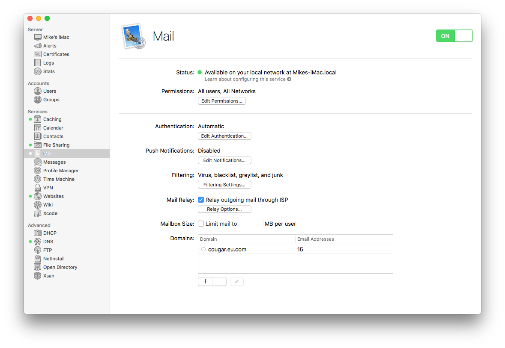Click the Time Machine clock icon
Image resolution: width=505 pixels, height=348 pixels.
point(38,179)
